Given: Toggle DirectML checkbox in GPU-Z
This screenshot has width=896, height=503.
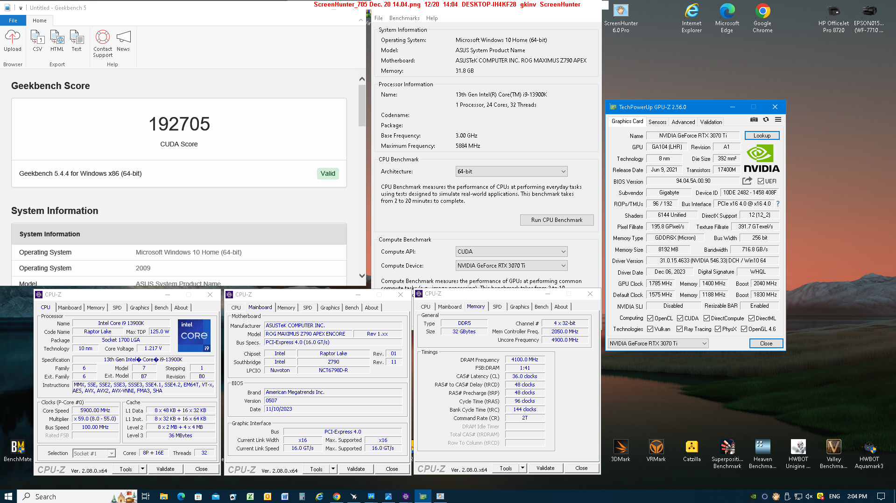Looking at the screenshot, I should (751, 318).
